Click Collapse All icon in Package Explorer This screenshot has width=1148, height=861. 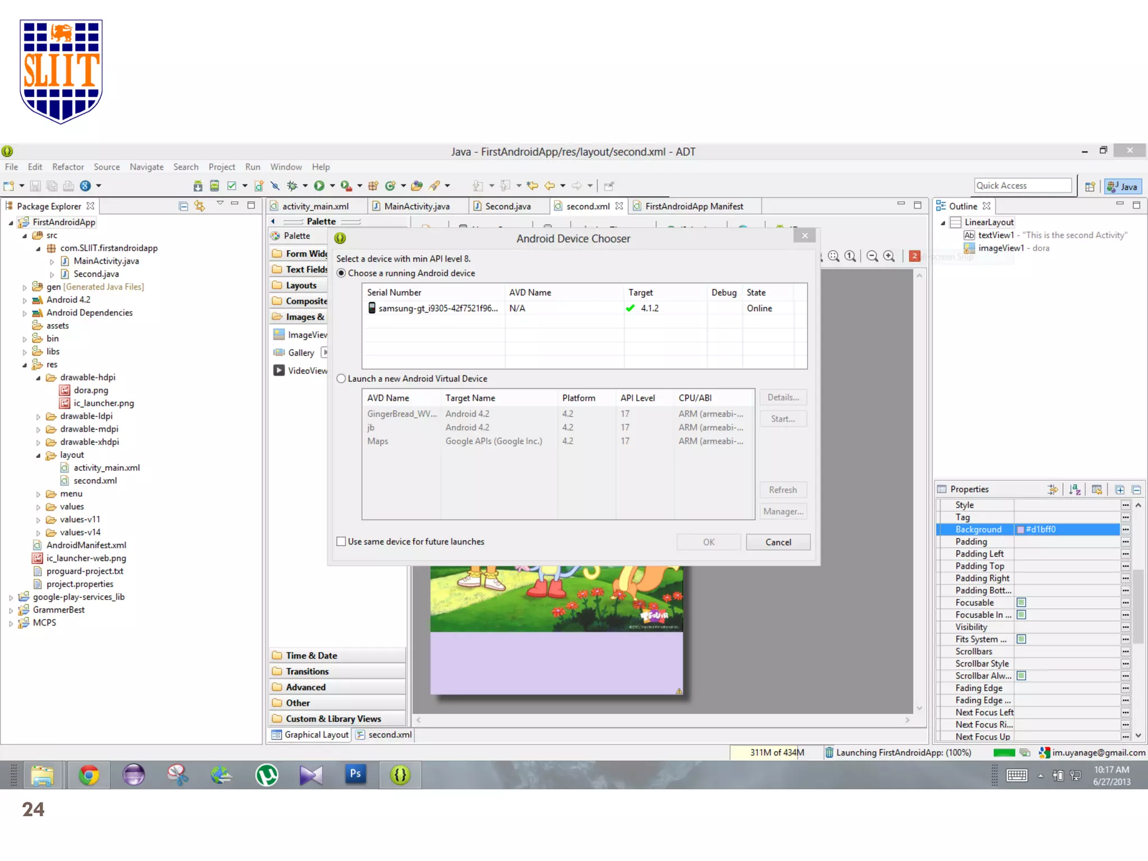pyautogui.click(x=183, y=206)
